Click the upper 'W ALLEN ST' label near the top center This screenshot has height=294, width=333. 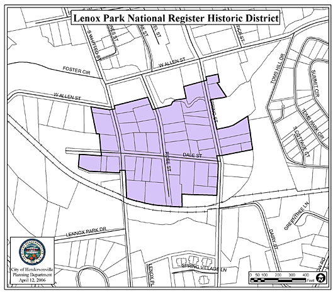[172, 62]
